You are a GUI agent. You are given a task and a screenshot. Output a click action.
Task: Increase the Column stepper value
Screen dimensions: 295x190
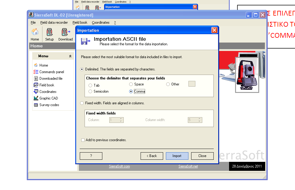pos(121,119)
